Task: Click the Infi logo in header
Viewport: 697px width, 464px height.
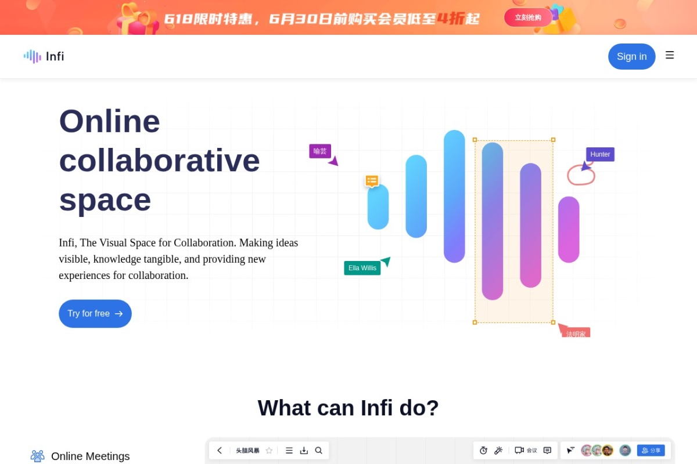Action: [44, 56]
